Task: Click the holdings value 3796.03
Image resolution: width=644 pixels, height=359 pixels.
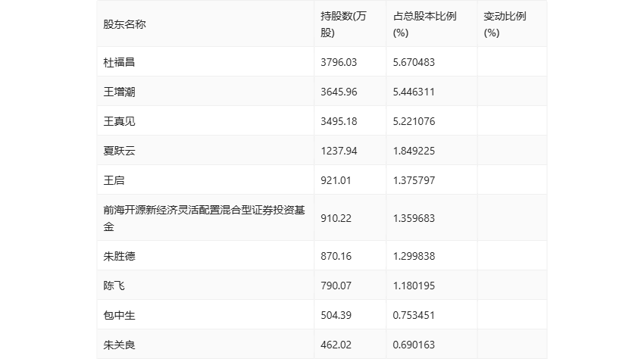Action: pos(339,62)
